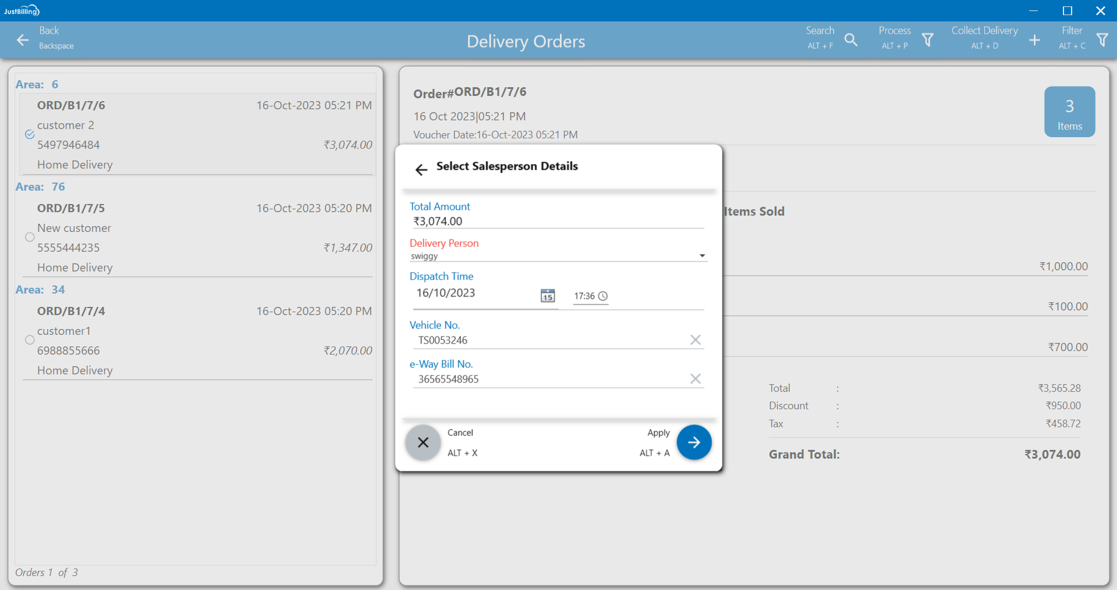Click back arrow in Salesperson dialog
This screenshot has height=590, width=1117.
pos(421,169)
